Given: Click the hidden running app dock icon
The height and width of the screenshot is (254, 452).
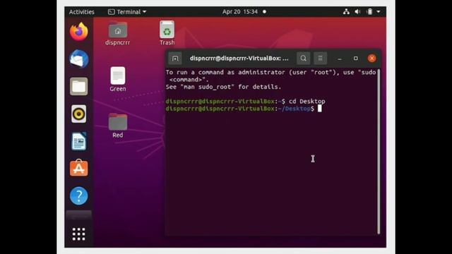Looking at the screenshot, I should coord(78,215).
